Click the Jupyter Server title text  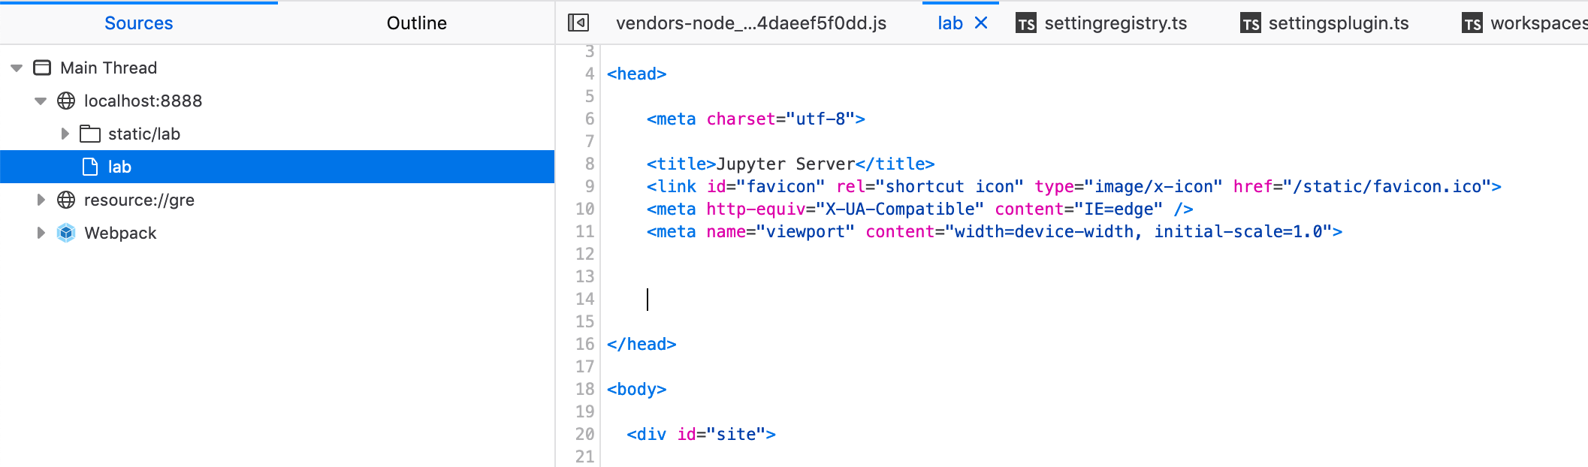pos(786,164)
